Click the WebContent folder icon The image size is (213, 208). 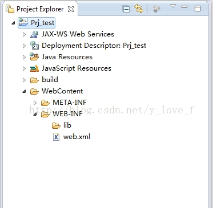[x=34, y=92]
